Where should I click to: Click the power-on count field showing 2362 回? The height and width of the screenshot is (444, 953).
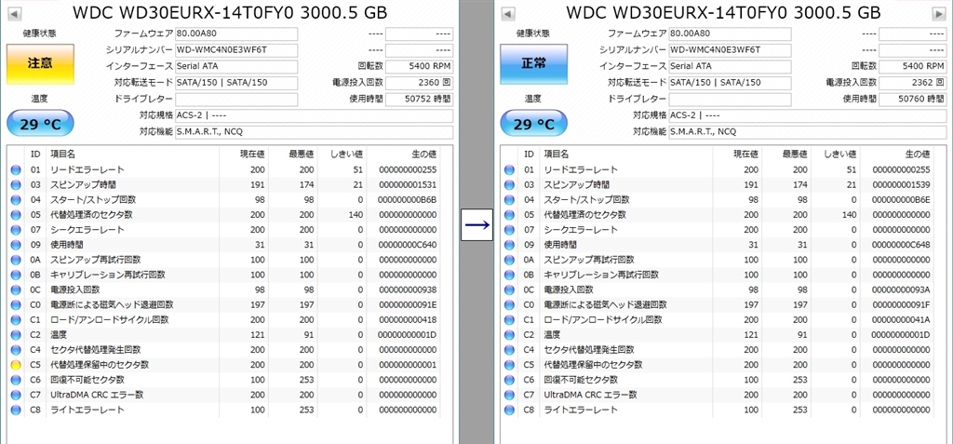coord(913,82)
